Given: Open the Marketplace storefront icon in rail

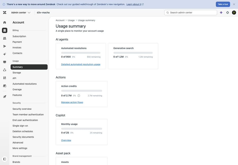Looking at the screenshot, I should point(4,86).
